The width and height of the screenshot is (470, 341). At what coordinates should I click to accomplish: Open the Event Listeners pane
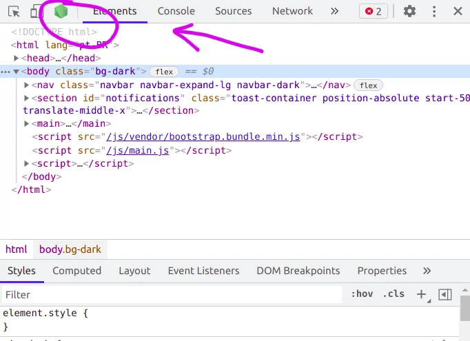203,271
